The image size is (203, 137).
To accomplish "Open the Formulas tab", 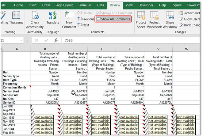I will 85,5.
